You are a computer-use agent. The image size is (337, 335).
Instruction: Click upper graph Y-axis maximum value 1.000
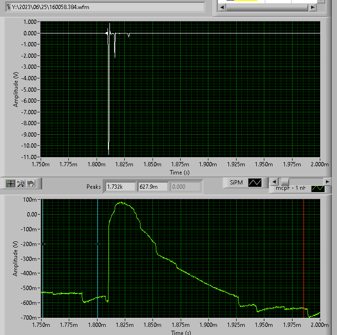(x=30, y=22)
